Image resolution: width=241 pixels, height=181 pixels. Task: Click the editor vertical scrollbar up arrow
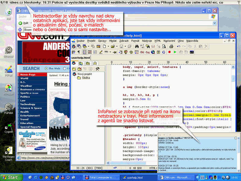(x=233, y=67)
